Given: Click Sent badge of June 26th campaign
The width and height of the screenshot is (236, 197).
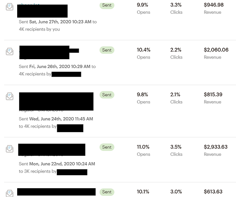Looking at the screenshot, I should 107,50.
